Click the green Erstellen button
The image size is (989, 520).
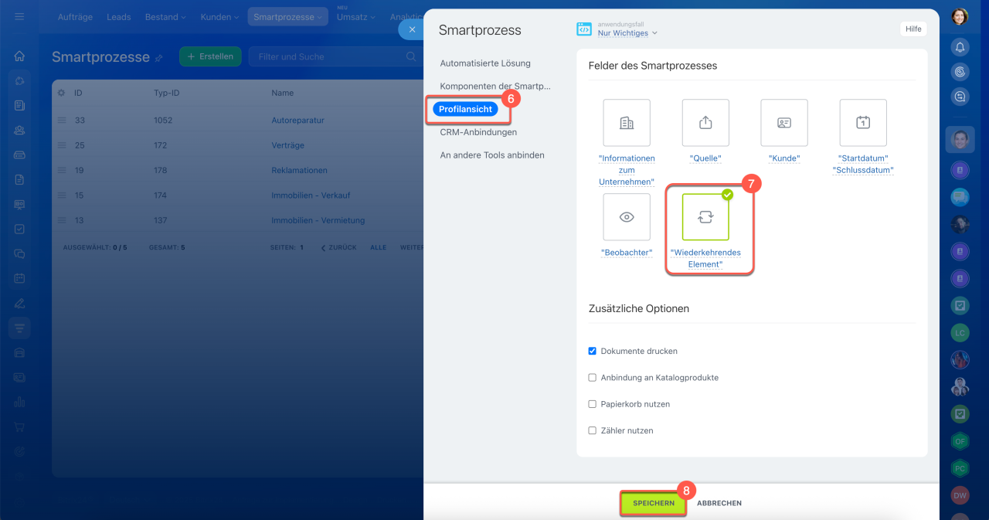coord(210,56)
